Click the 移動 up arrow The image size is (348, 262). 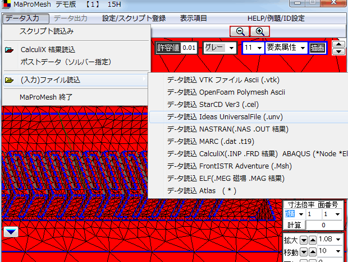point(313,251)
